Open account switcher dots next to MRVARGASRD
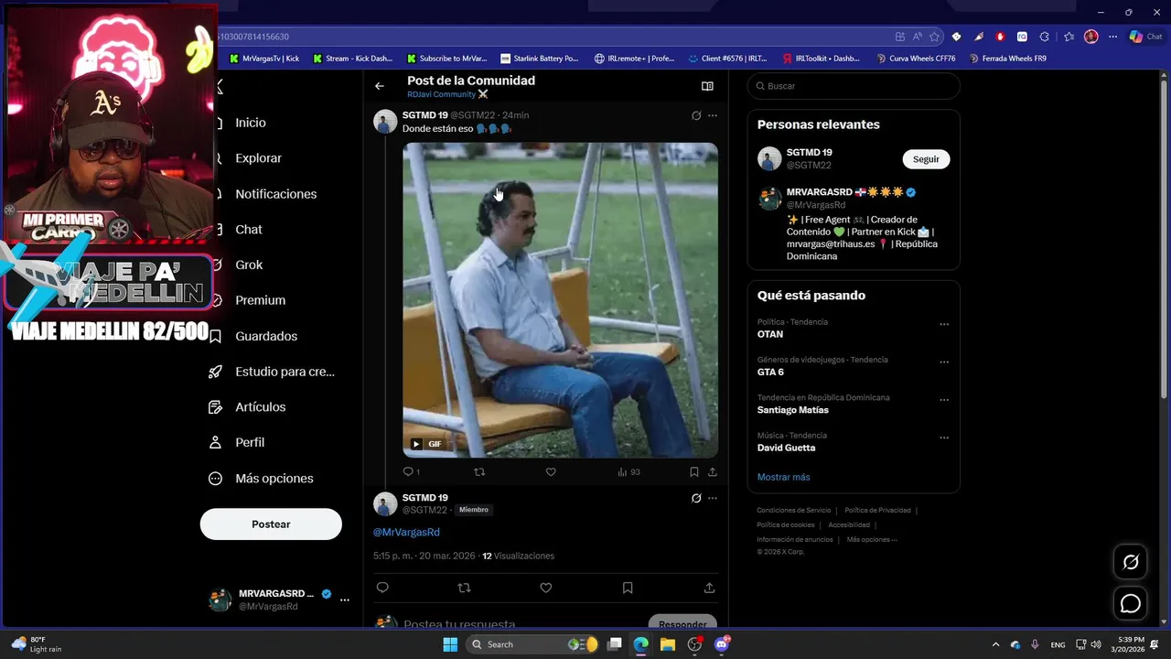This screenshot has height=659, width=1171. tap(345, 600)
